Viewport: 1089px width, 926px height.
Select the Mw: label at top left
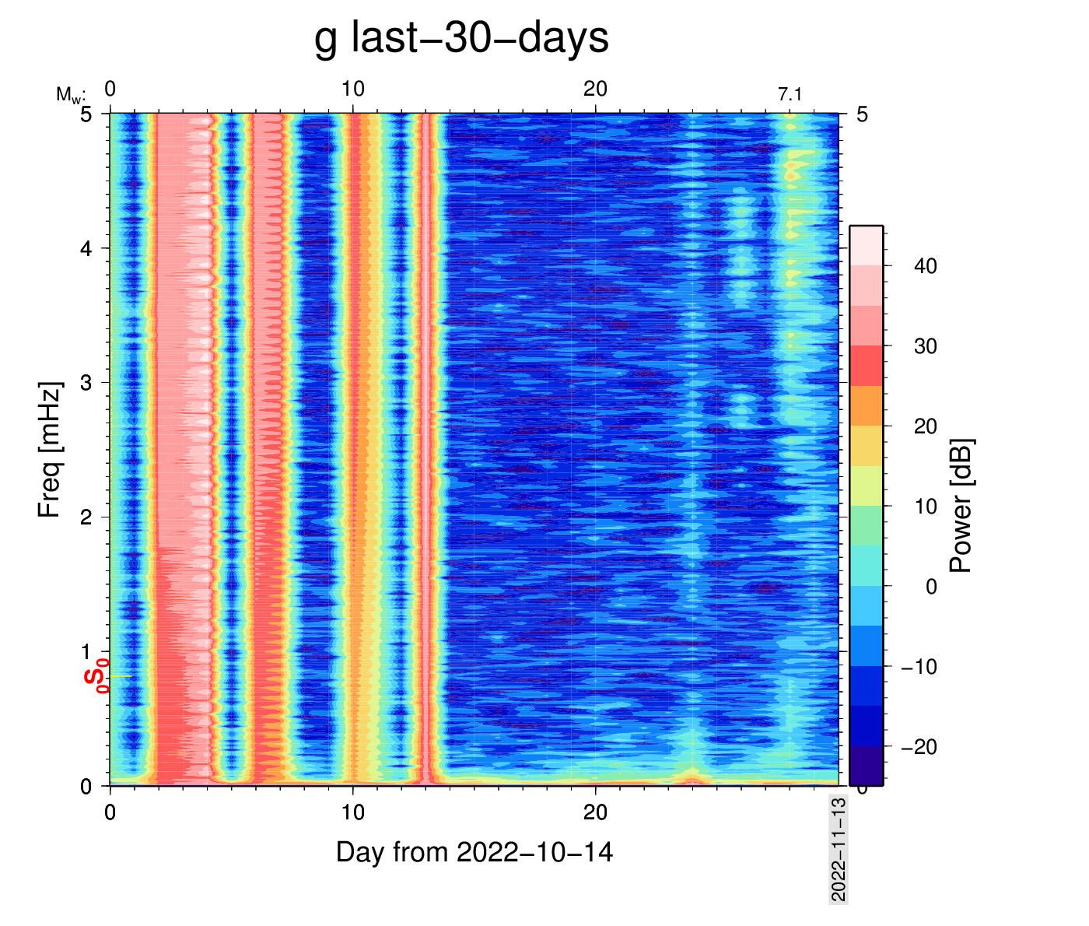coord(69,95)
